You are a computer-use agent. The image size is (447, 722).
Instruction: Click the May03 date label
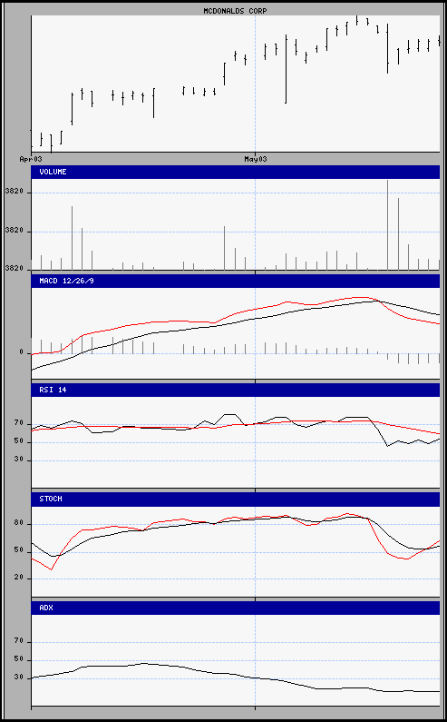(x=255, y=159)
